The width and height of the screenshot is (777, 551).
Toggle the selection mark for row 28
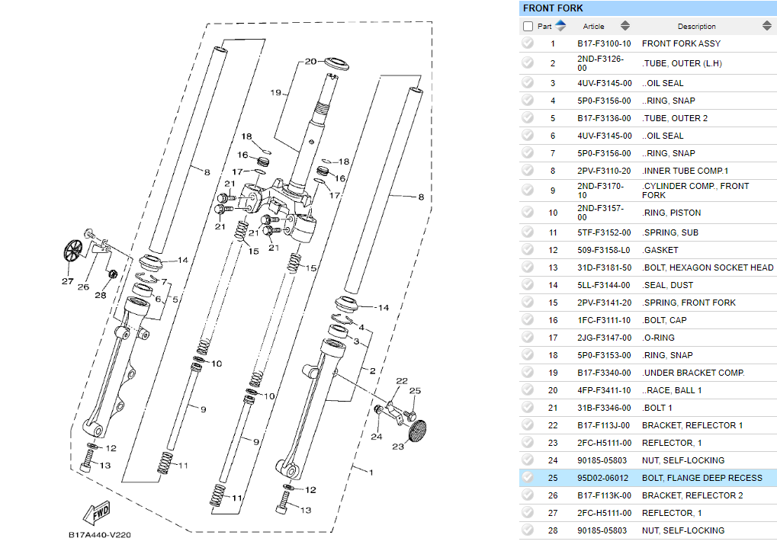pos(528,530)
